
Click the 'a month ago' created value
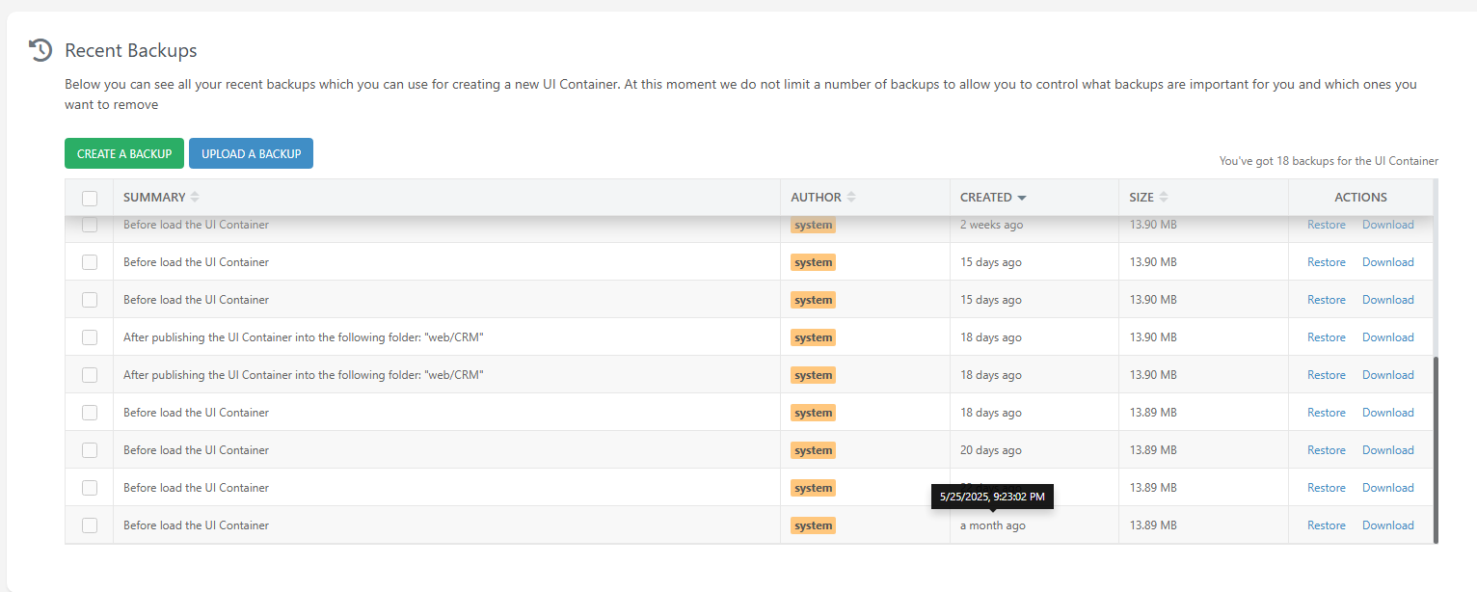pyautogui.click(x=993, y=525)
